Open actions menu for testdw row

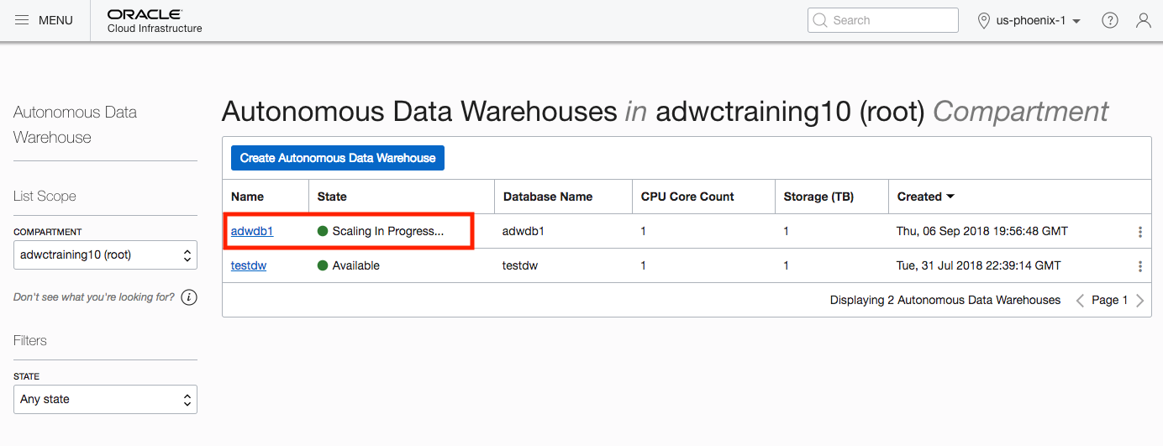(1140, 266)
